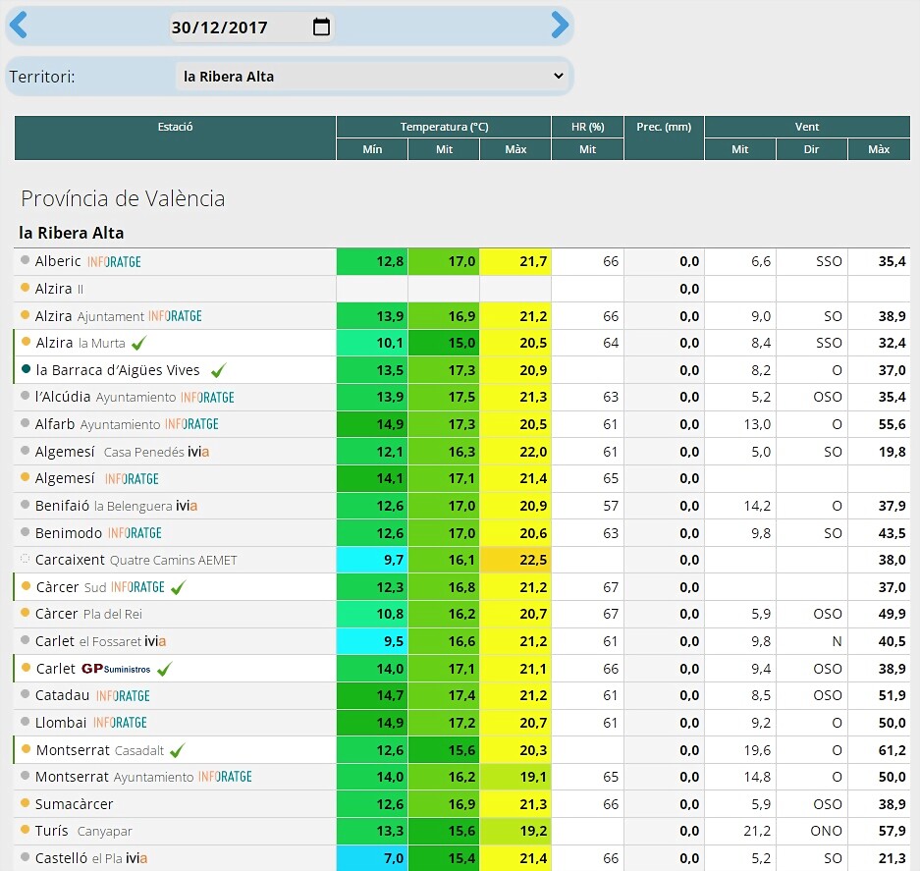Select Alfarb mean wind value 13,0
Screen dimensions: 920x871
(740, 424)
